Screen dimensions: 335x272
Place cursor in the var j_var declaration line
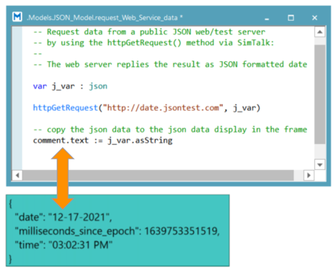pos(70,86)
